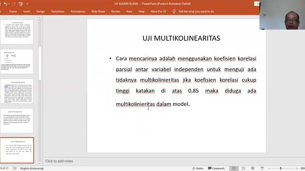Open the Home ribbon tab
The image size is (305, 171).
(x=13, y=11)
